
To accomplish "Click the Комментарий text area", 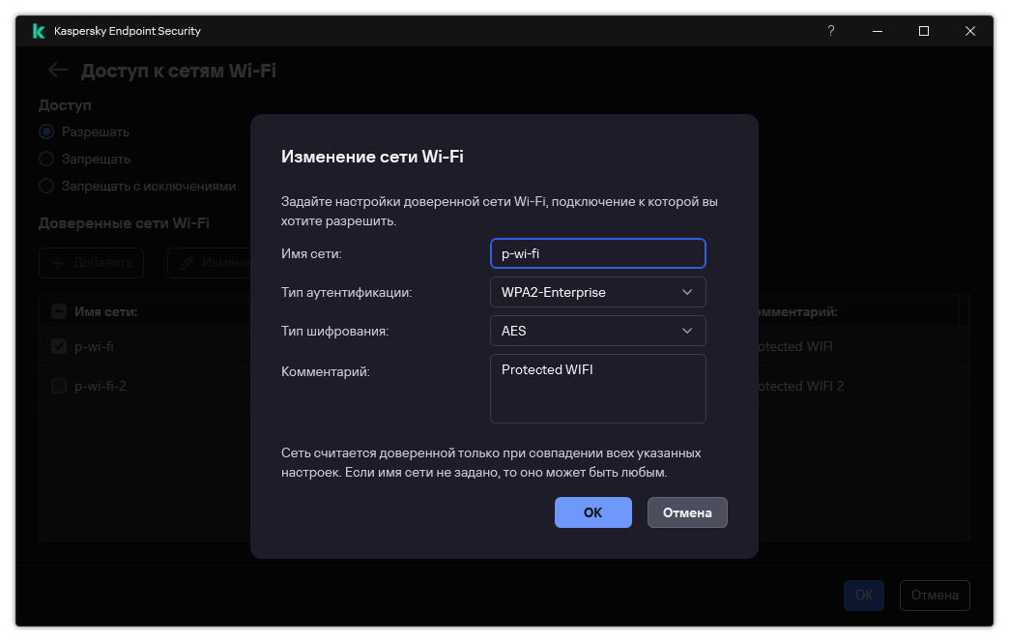I will 597,387.
